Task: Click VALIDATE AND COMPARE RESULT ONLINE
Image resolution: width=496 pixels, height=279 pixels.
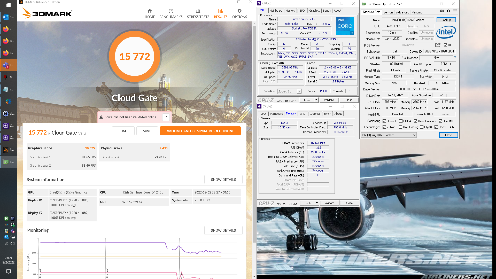Action: (200, 131)
